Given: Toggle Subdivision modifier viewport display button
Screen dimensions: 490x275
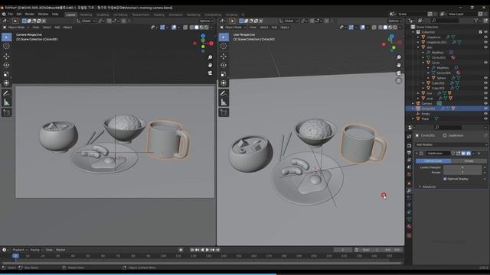Looking at the screenshot, I should (x=463, y=154).
